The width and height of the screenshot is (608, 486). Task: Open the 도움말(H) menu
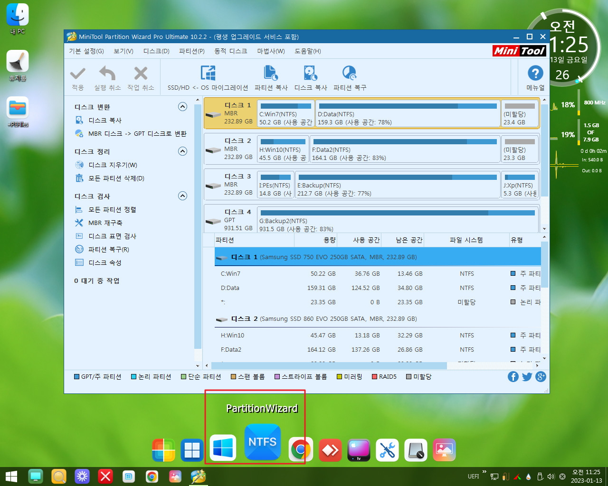[x=308, y=51]
